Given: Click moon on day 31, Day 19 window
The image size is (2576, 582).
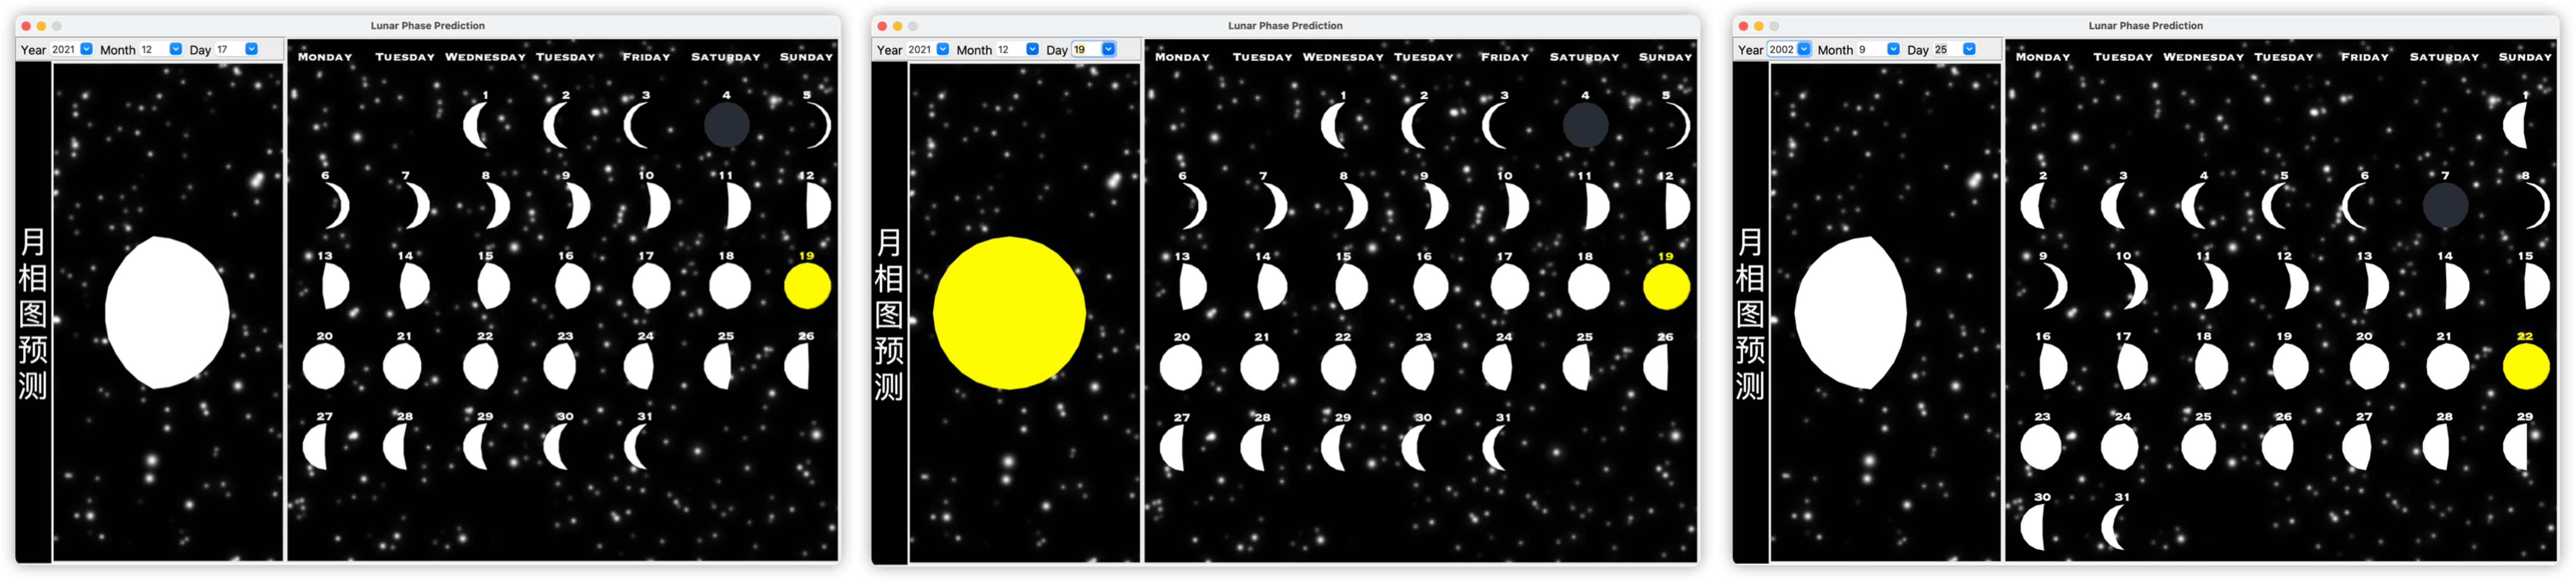Looking at the screenshot, I should click(1493, 448).
